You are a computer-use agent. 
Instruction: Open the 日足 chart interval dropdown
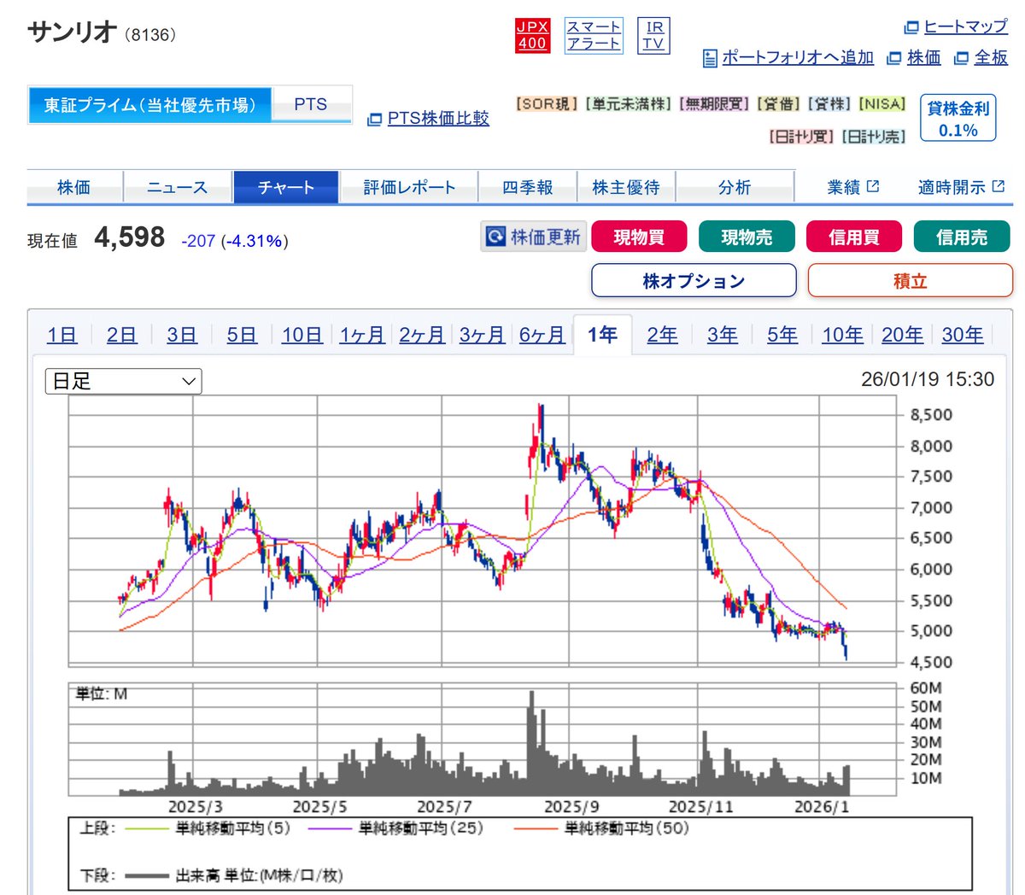click(122, 381)
